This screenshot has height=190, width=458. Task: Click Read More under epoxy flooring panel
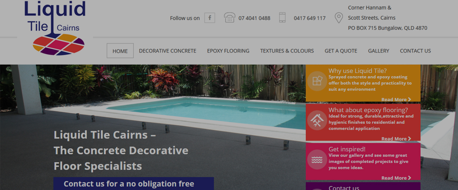point(396,138)
